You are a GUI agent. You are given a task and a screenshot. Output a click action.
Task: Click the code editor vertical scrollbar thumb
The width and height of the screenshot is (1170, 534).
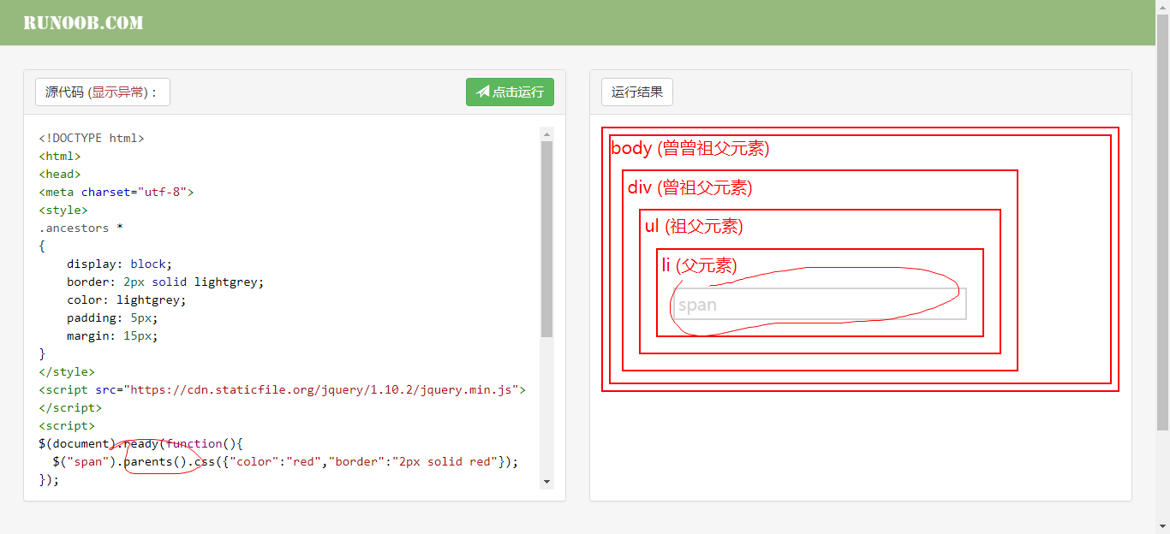pyautogui.click(x=547, y=239)
